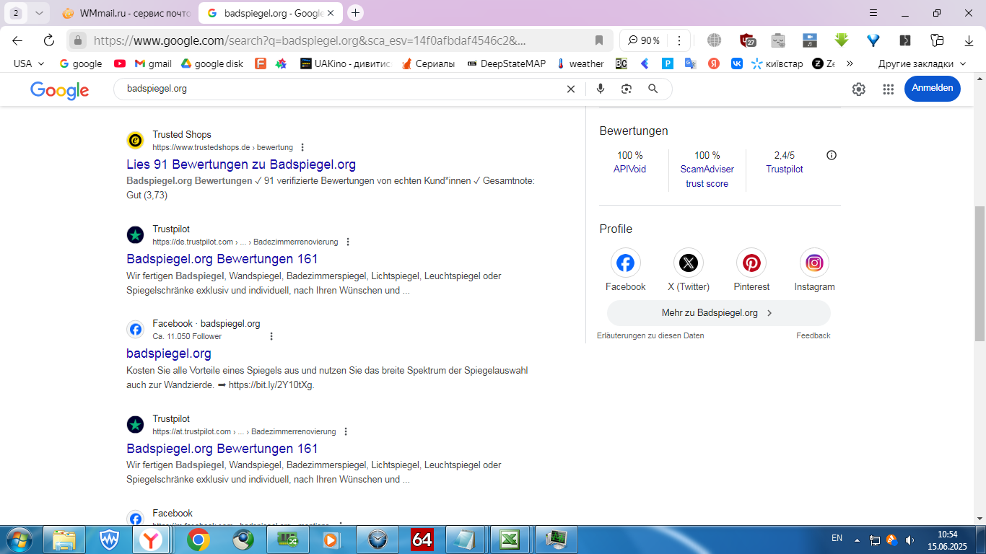The height and width of the screenshot is (554, 986).
Task: Expand the Другие закладки folder
Action: (x=922, y=63)
